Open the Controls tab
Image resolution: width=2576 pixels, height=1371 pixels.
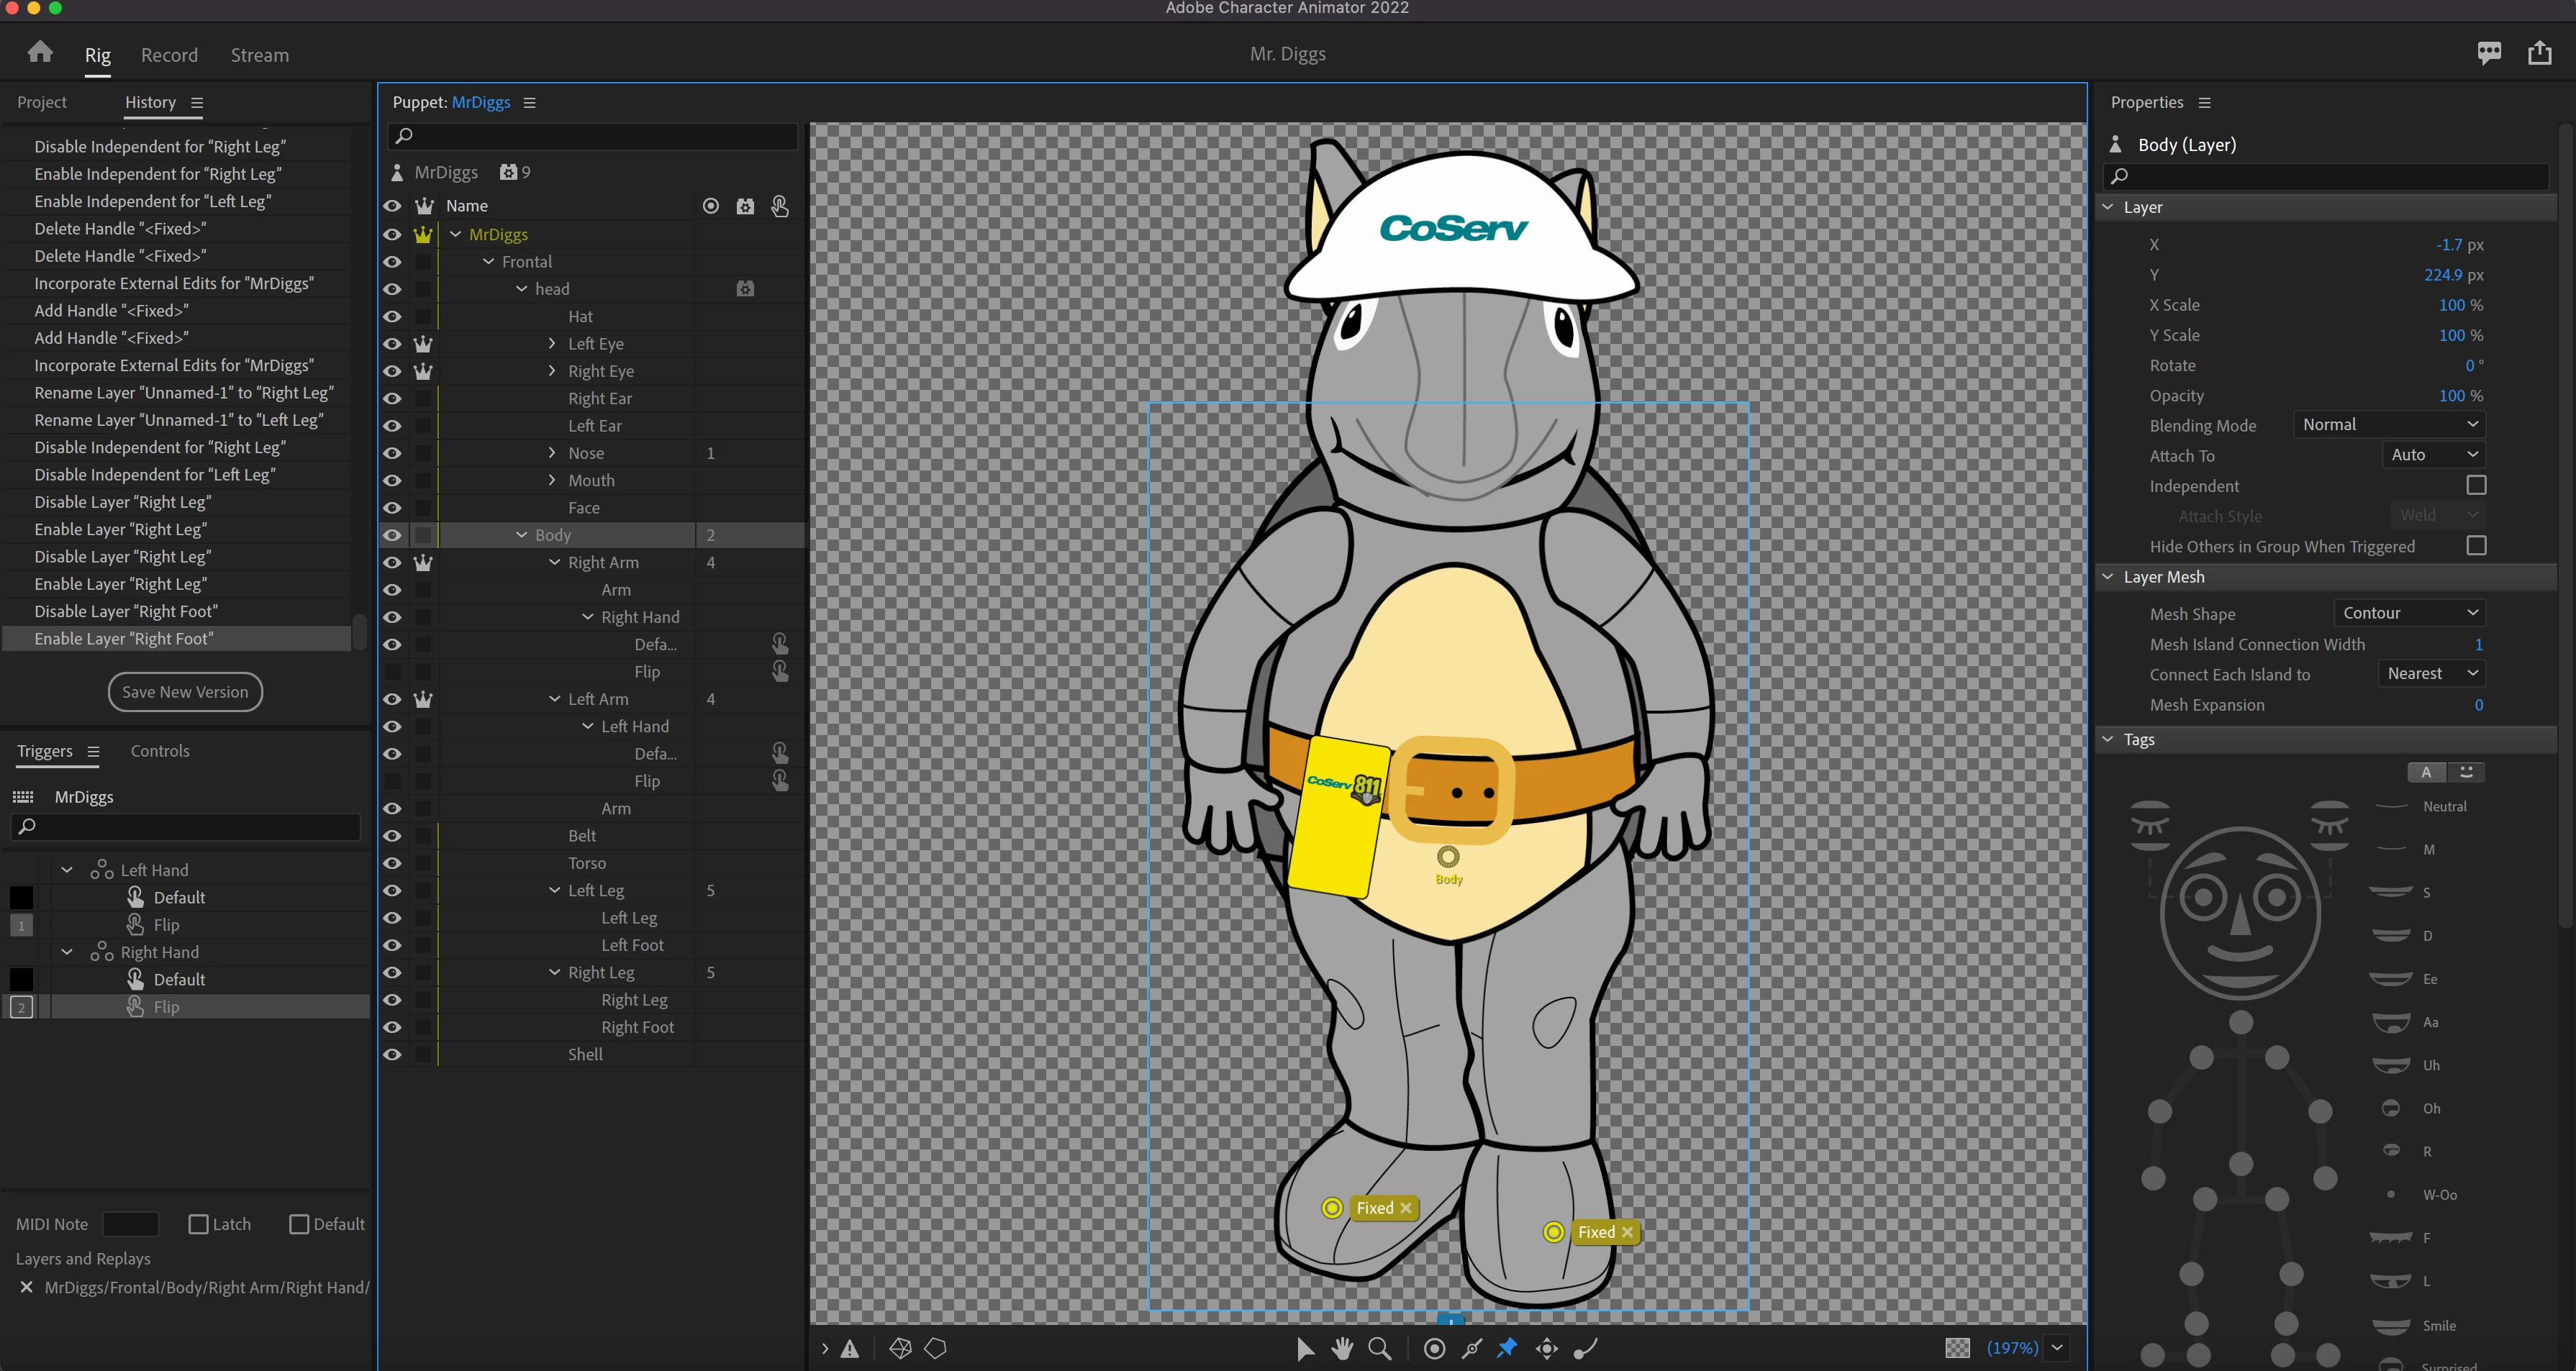(160, 751)
